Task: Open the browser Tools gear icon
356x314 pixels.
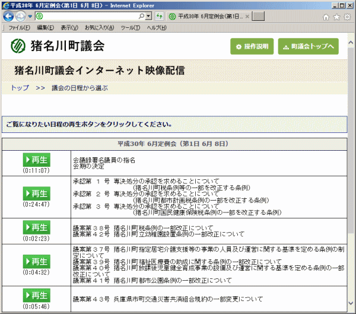Action: coord(347,17)
